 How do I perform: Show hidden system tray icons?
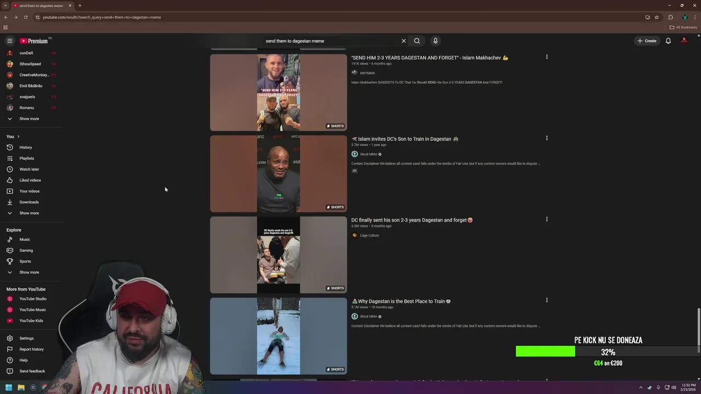pyautogui.click(x=641, y=387)
